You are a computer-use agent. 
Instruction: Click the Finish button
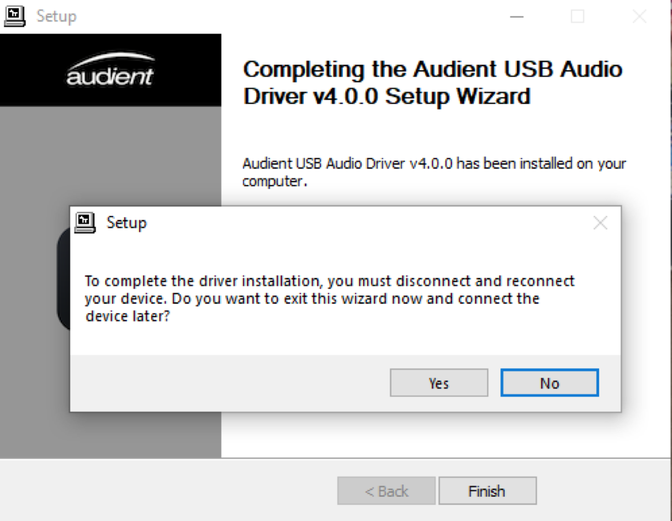(487, 491)
